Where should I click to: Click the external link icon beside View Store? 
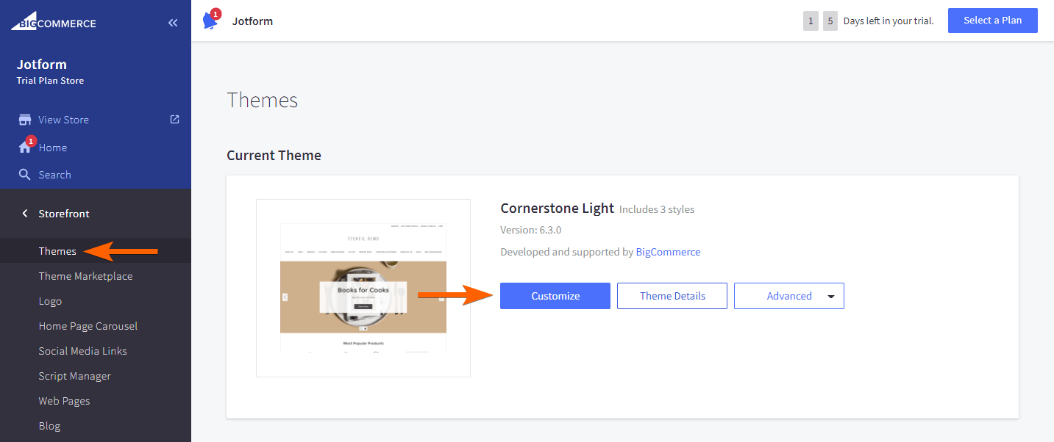pos(174,119)
